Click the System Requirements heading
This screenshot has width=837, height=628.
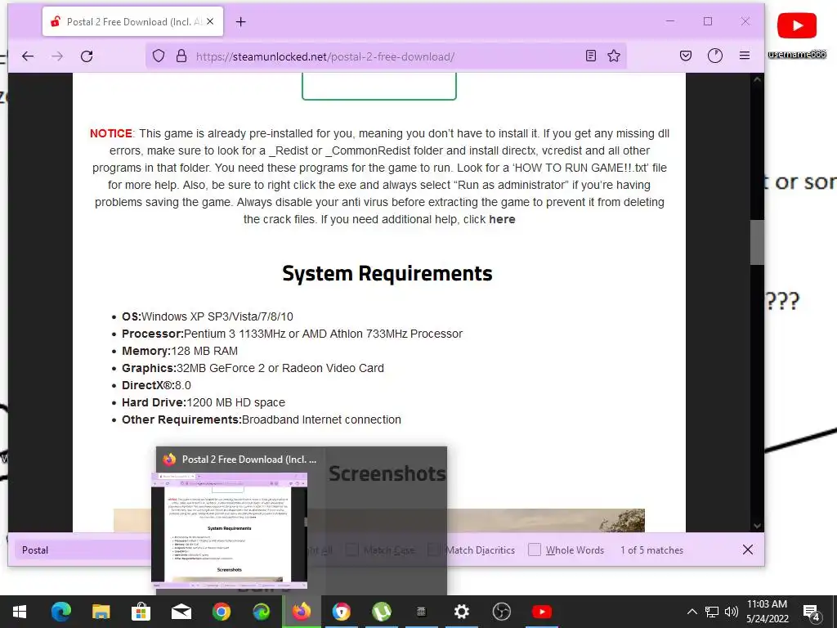[x=387, y=273]
